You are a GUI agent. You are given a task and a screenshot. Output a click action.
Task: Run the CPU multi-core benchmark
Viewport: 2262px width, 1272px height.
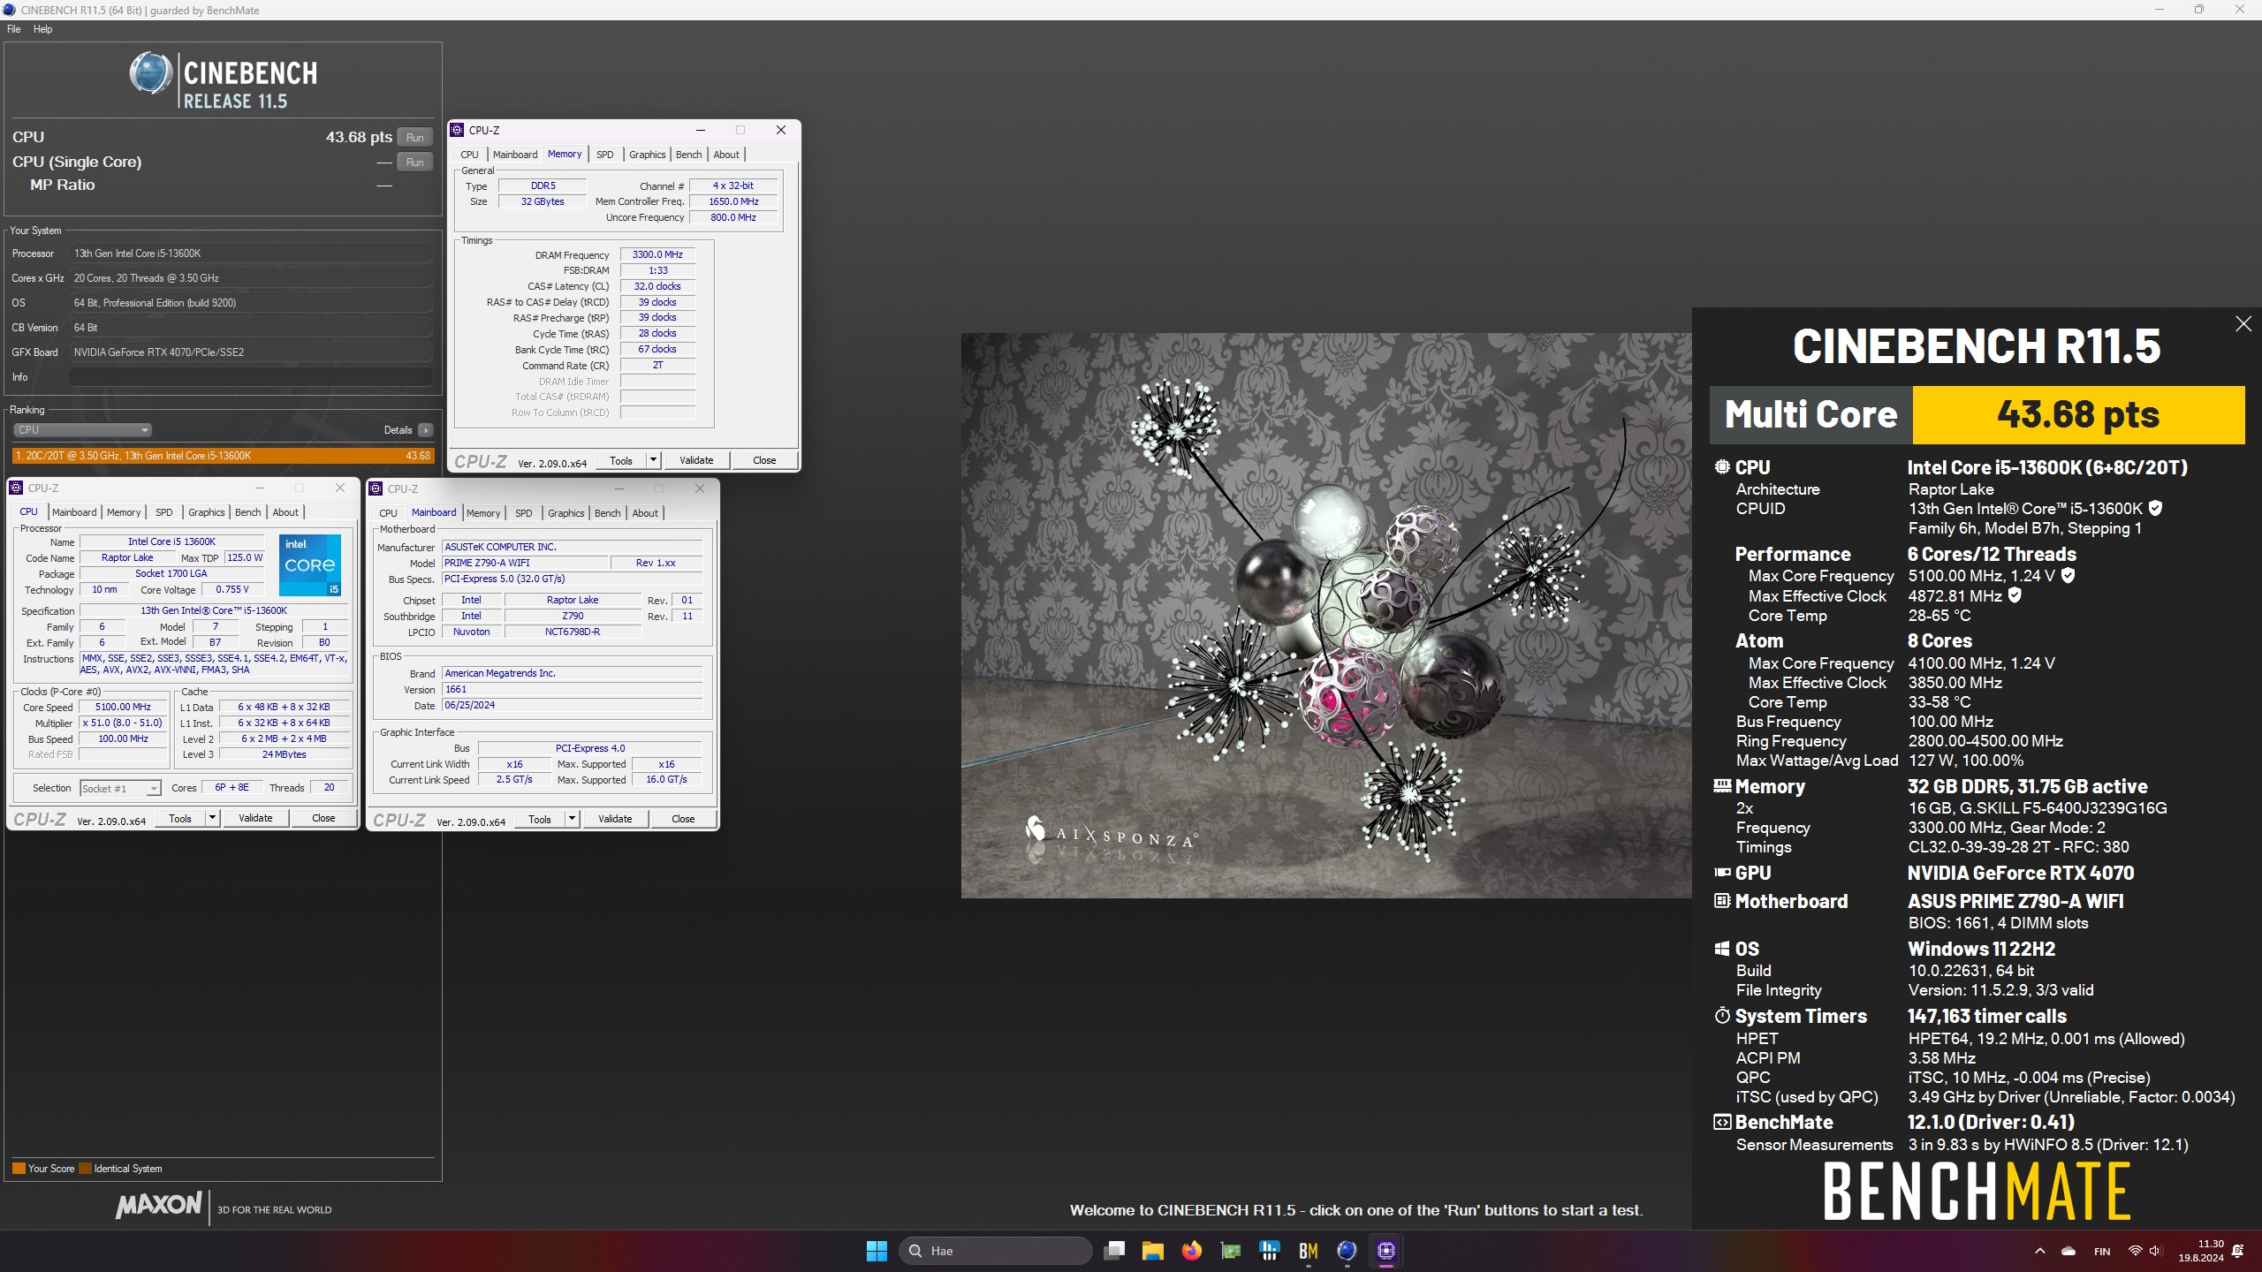point(414,137)
